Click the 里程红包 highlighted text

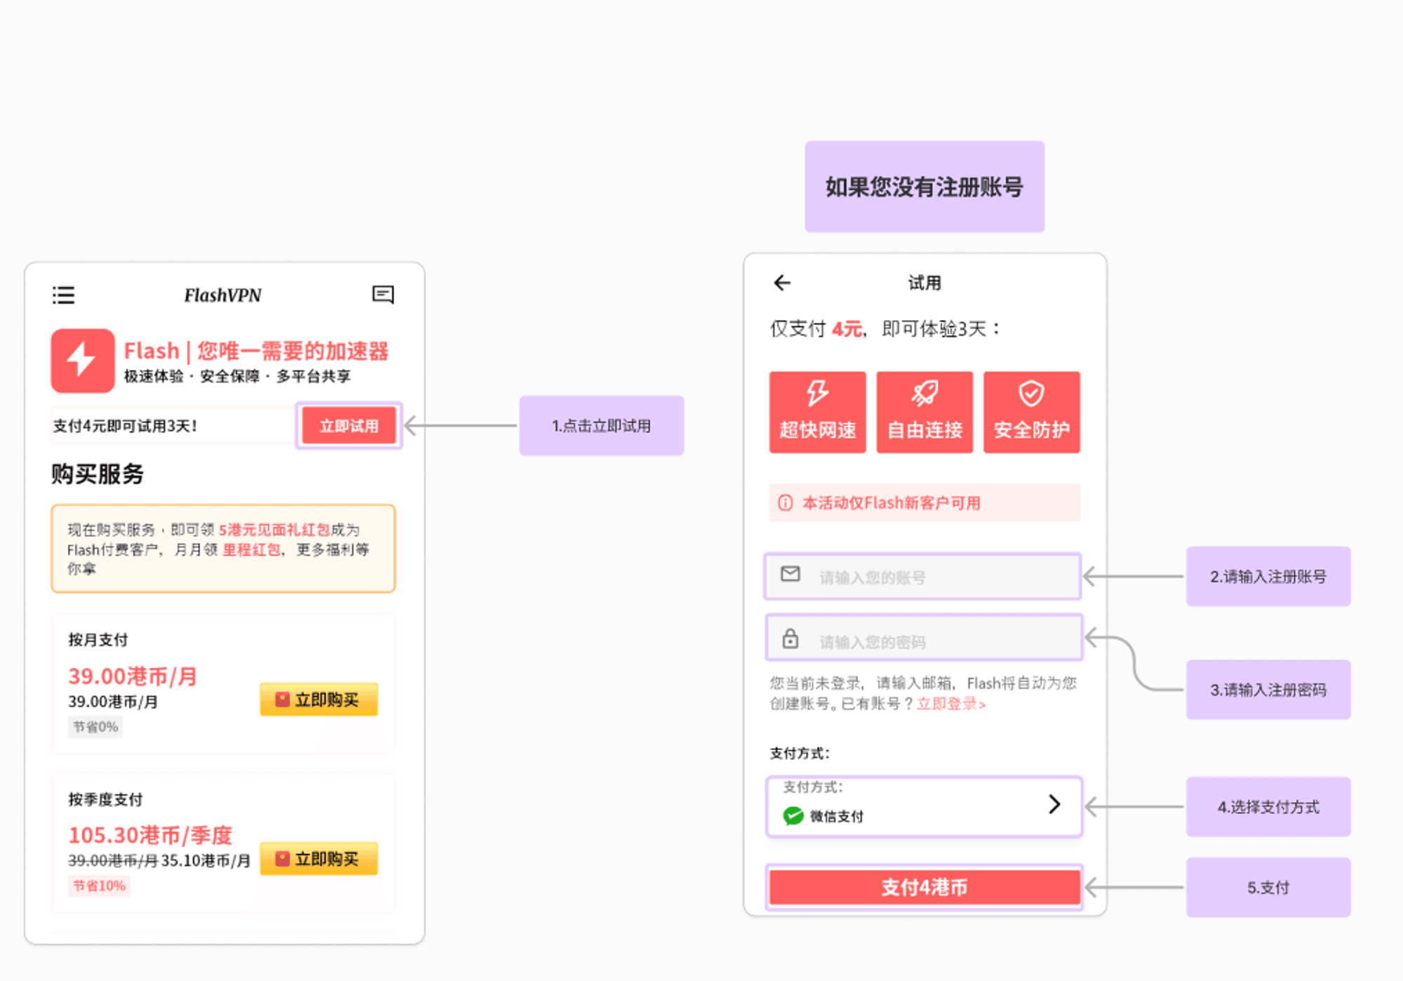coord(251,549)
